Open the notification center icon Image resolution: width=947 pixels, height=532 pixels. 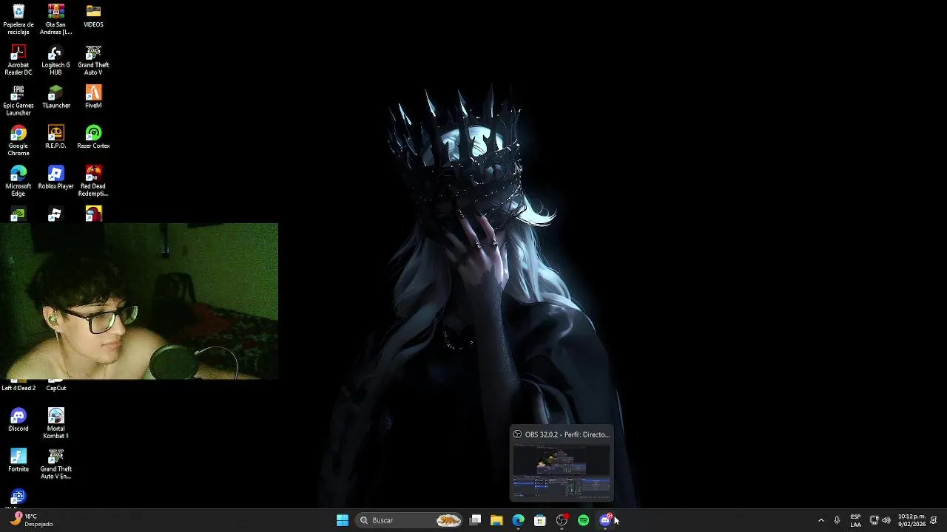point(934,520)
